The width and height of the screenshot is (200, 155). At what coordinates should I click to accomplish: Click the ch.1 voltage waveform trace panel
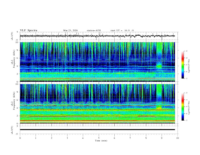(x=99, y=36)
